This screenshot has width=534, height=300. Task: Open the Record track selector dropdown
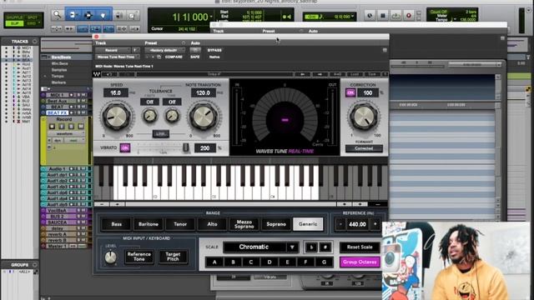click(x=113, y=50)
